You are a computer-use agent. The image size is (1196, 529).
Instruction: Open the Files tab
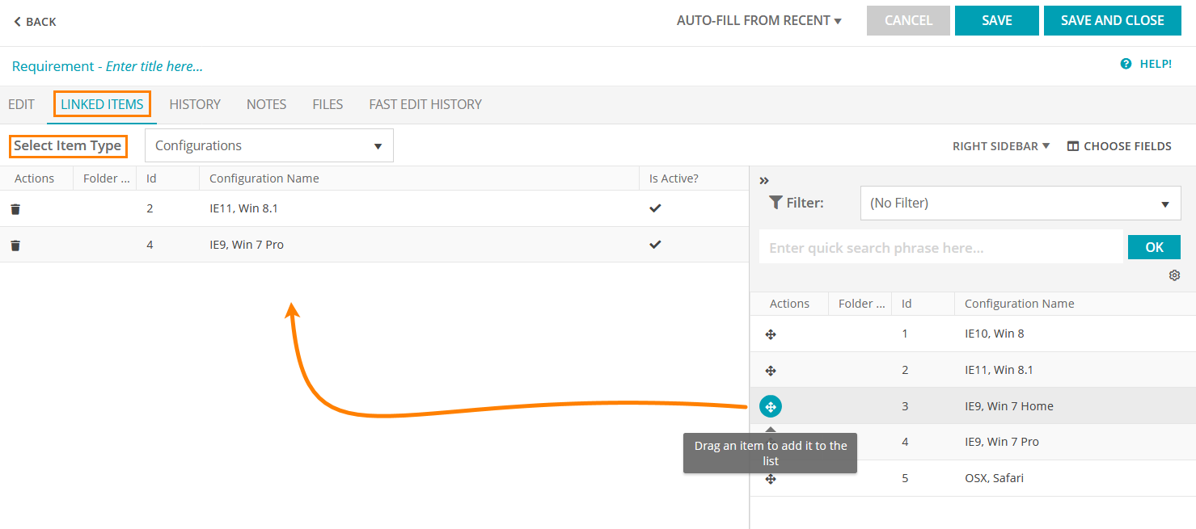[x=328, y=104]
